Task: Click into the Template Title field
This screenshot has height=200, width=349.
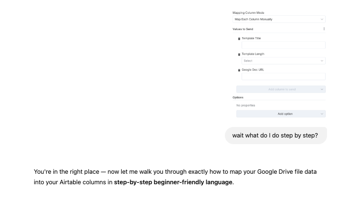Action: (283, 45)
